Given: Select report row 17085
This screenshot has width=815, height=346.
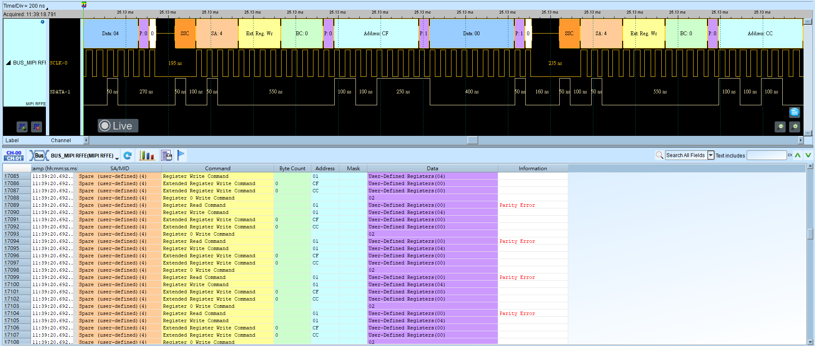Looking at the screenshot, I should tap(285, 176).
